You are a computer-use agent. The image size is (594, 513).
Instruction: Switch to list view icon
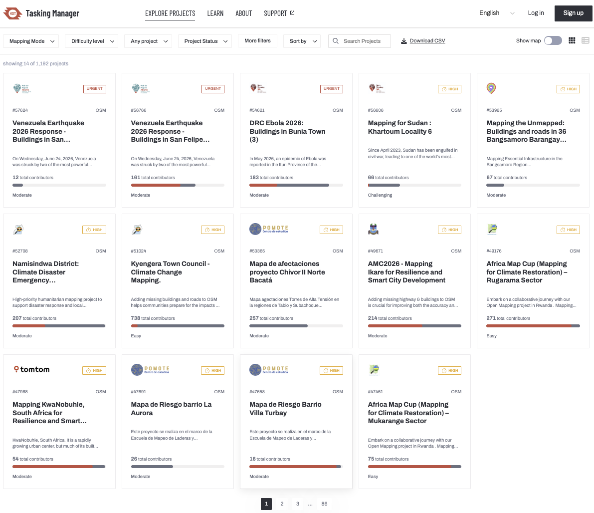coord(586,40)
